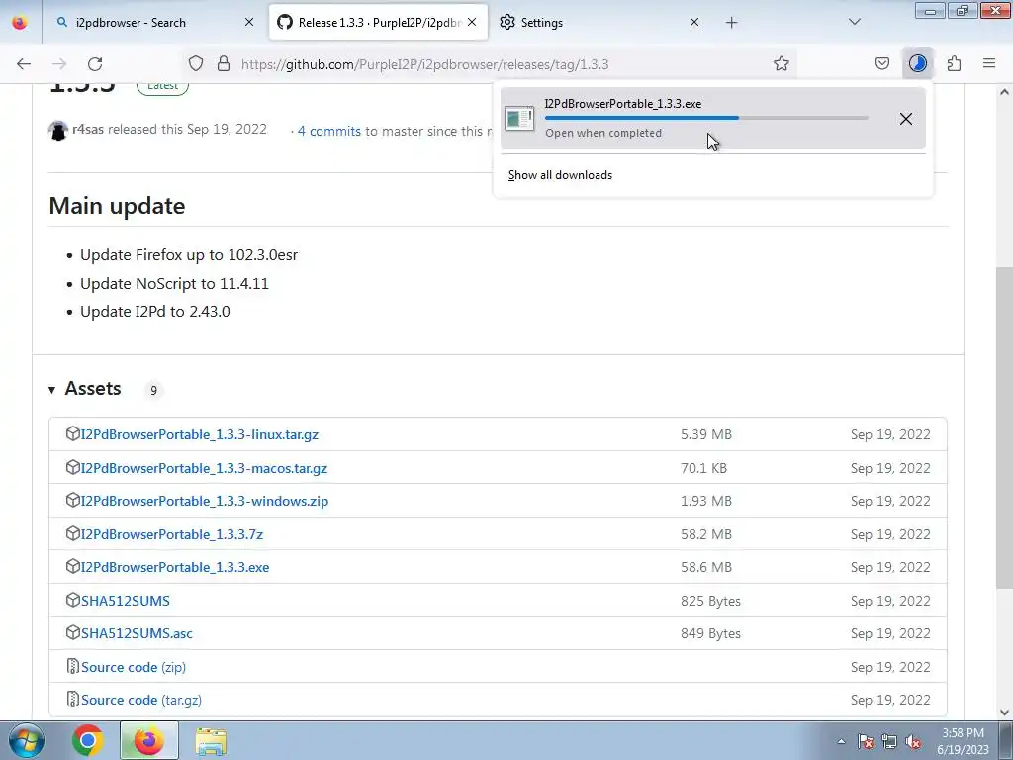Open the List all tabs chevron

(x=854, y=22)
